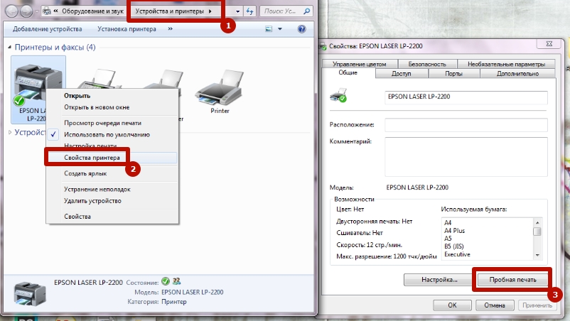Click the change view icon in toolbar

pos(269,29)
